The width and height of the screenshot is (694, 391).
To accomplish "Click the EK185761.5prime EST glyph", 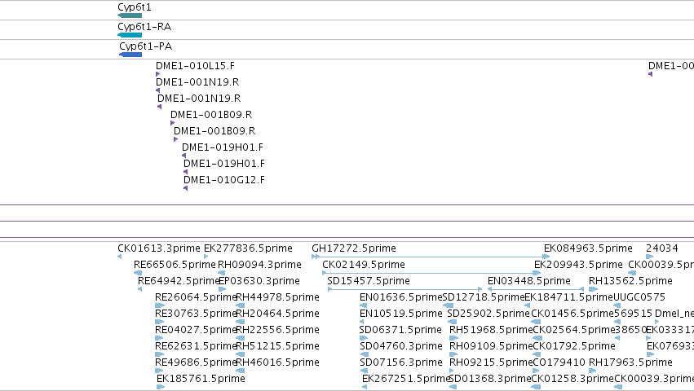I will tap(161, 387).
